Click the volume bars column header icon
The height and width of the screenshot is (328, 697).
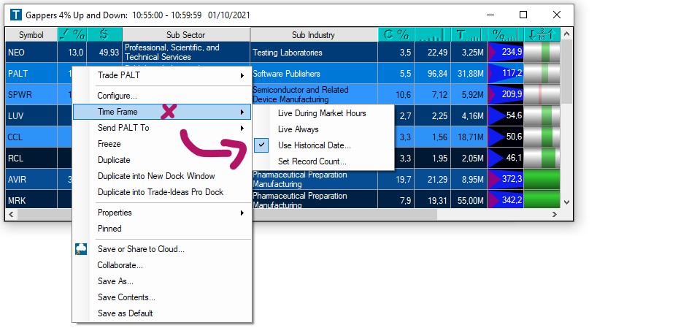pos(432,34)
